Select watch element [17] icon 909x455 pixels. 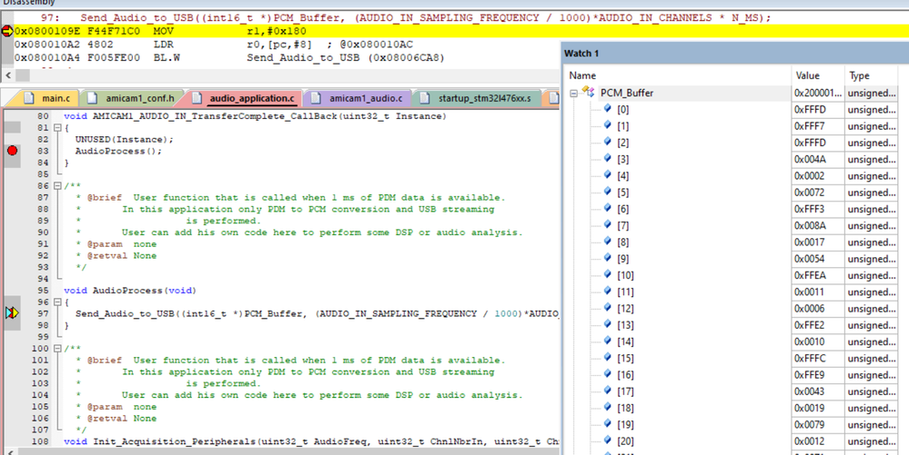[608, 391]
